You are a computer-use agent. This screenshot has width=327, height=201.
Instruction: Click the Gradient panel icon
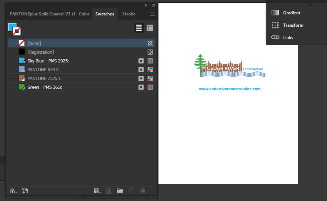click(x=275, y=13)
